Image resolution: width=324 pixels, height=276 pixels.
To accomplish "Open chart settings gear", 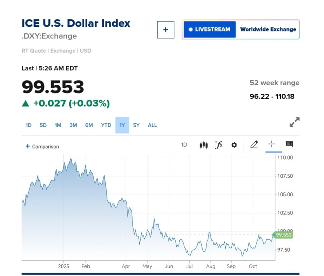I will (234, 145).
